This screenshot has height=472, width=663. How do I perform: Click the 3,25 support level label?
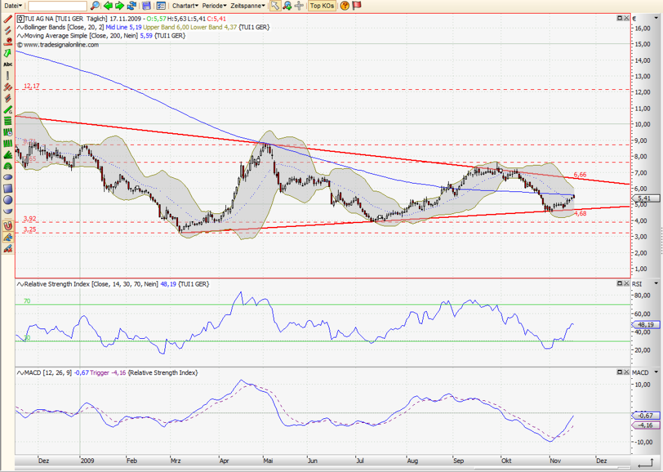pos(30,230)
